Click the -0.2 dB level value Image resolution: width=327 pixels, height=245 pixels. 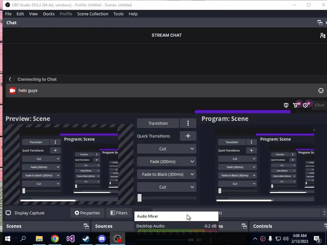[x=210, y=226]
